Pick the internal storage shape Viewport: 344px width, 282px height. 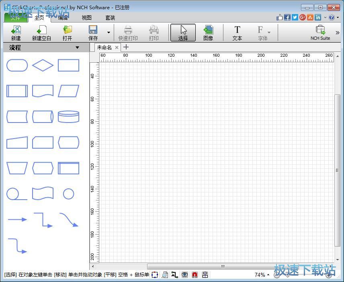tap(68, 168)
